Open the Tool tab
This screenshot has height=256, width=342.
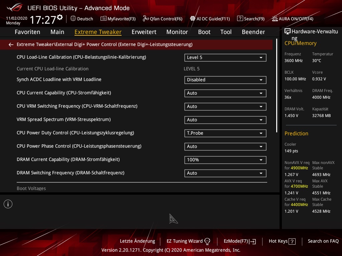pyautogui.click(x=226, y=32)
